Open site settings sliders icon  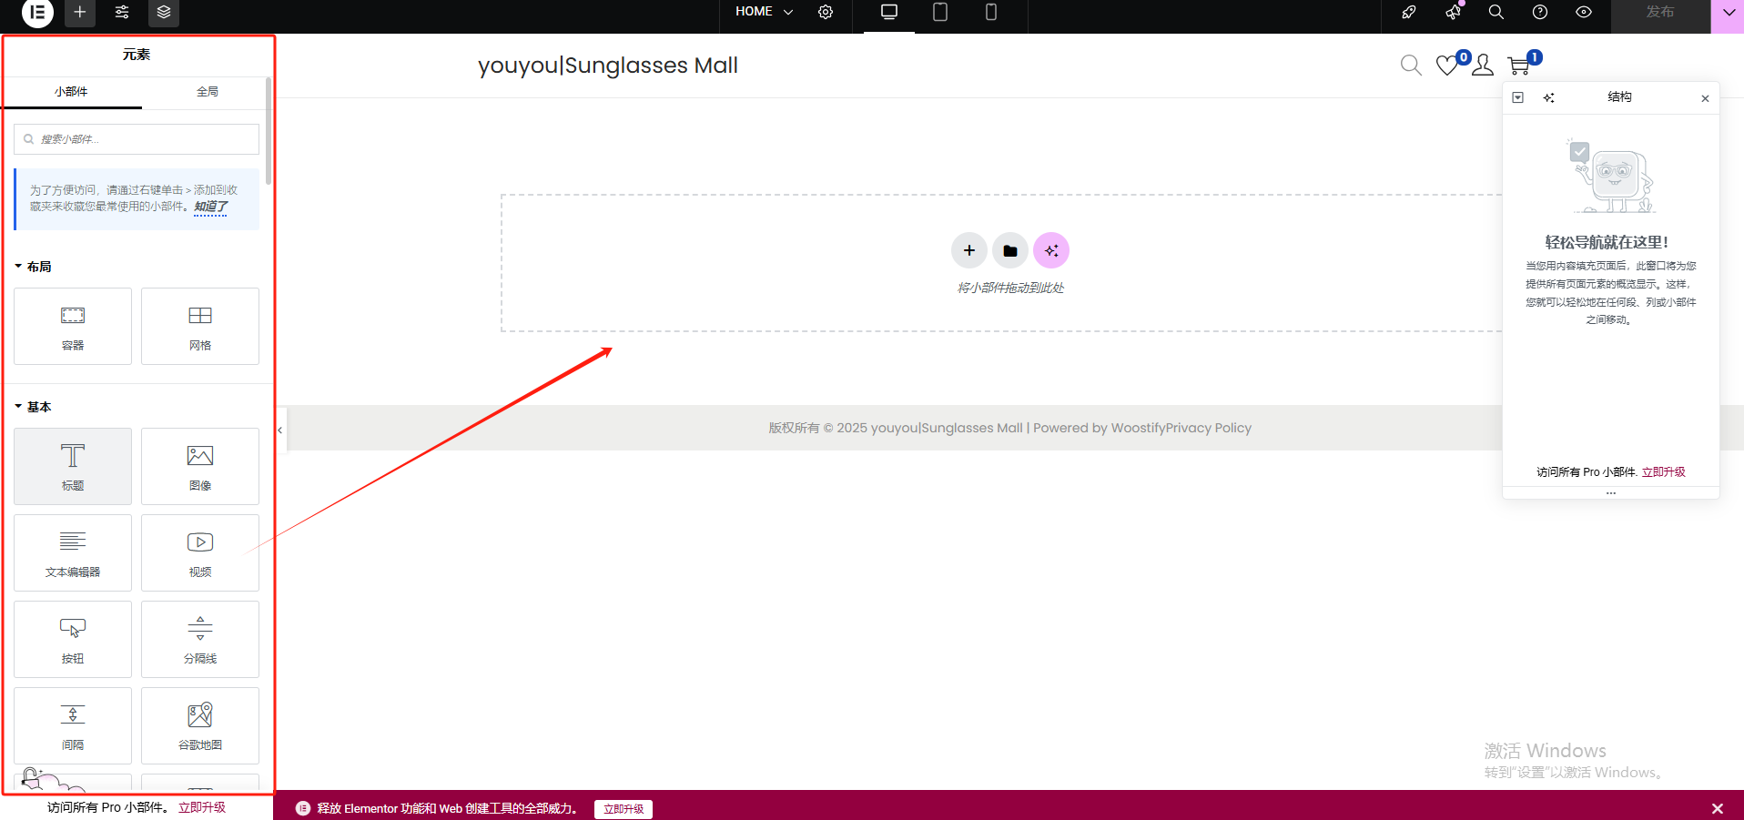122,13
